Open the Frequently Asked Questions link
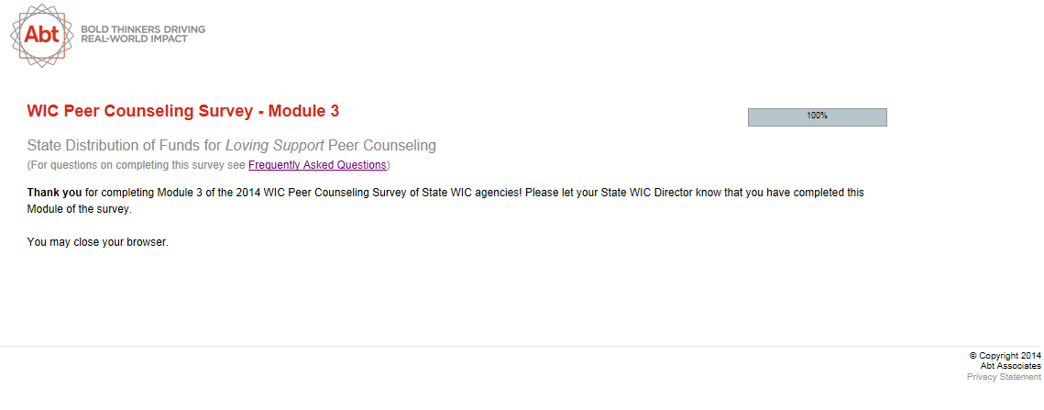The width and height of the screenshot is (1044, 410). pyautogui.click(x=317, y=165)
